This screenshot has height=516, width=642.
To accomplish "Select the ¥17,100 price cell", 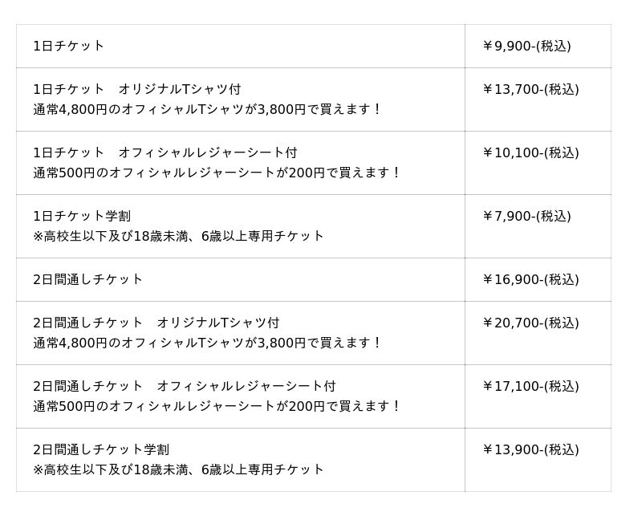I will pos(530,386).
